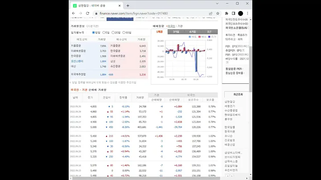Select the 최근조회 sidebar tab
This screenshot has height=180, width=321.
pyautogui.click(x=238, y=94)
